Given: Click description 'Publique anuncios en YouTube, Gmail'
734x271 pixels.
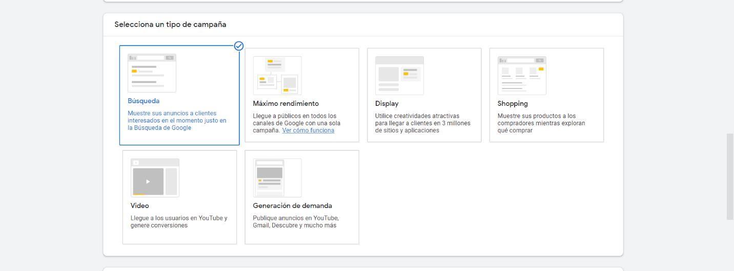Looking at the screenshot, I should coord(296,222).
